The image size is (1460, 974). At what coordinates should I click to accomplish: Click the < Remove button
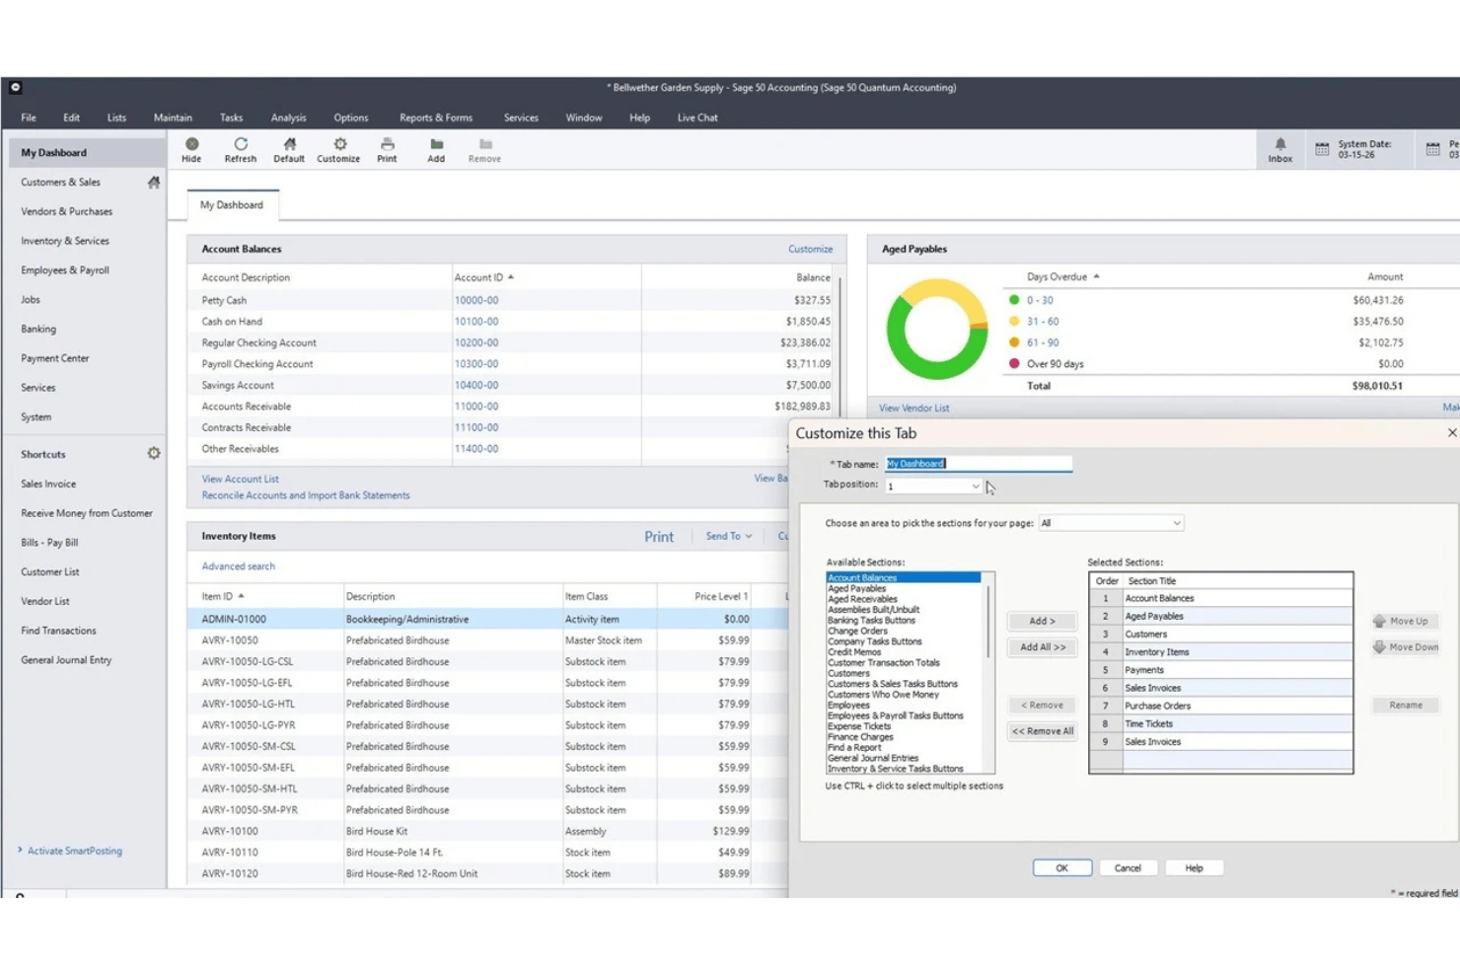1042,705
